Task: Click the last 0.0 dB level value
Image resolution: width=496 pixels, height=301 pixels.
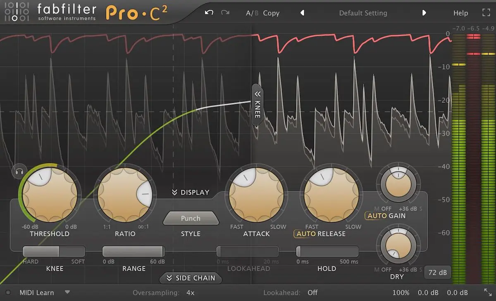Action: (x=458, y=293)
